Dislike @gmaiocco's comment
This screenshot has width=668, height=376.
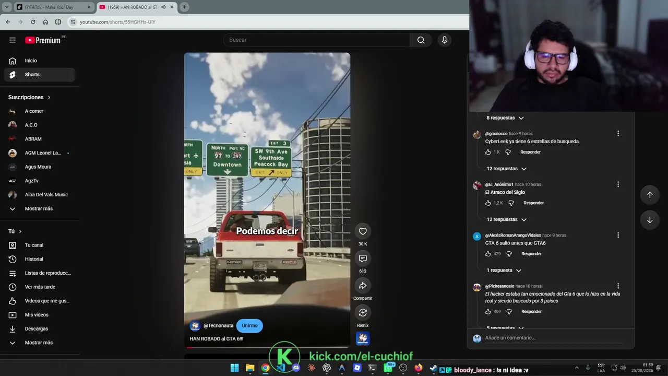coord(508,152)
